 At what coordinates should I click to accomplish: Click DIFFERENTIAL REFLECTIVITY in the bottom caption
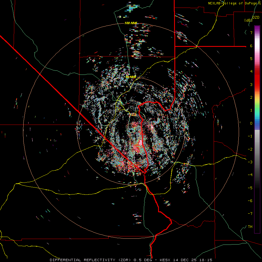83,260
